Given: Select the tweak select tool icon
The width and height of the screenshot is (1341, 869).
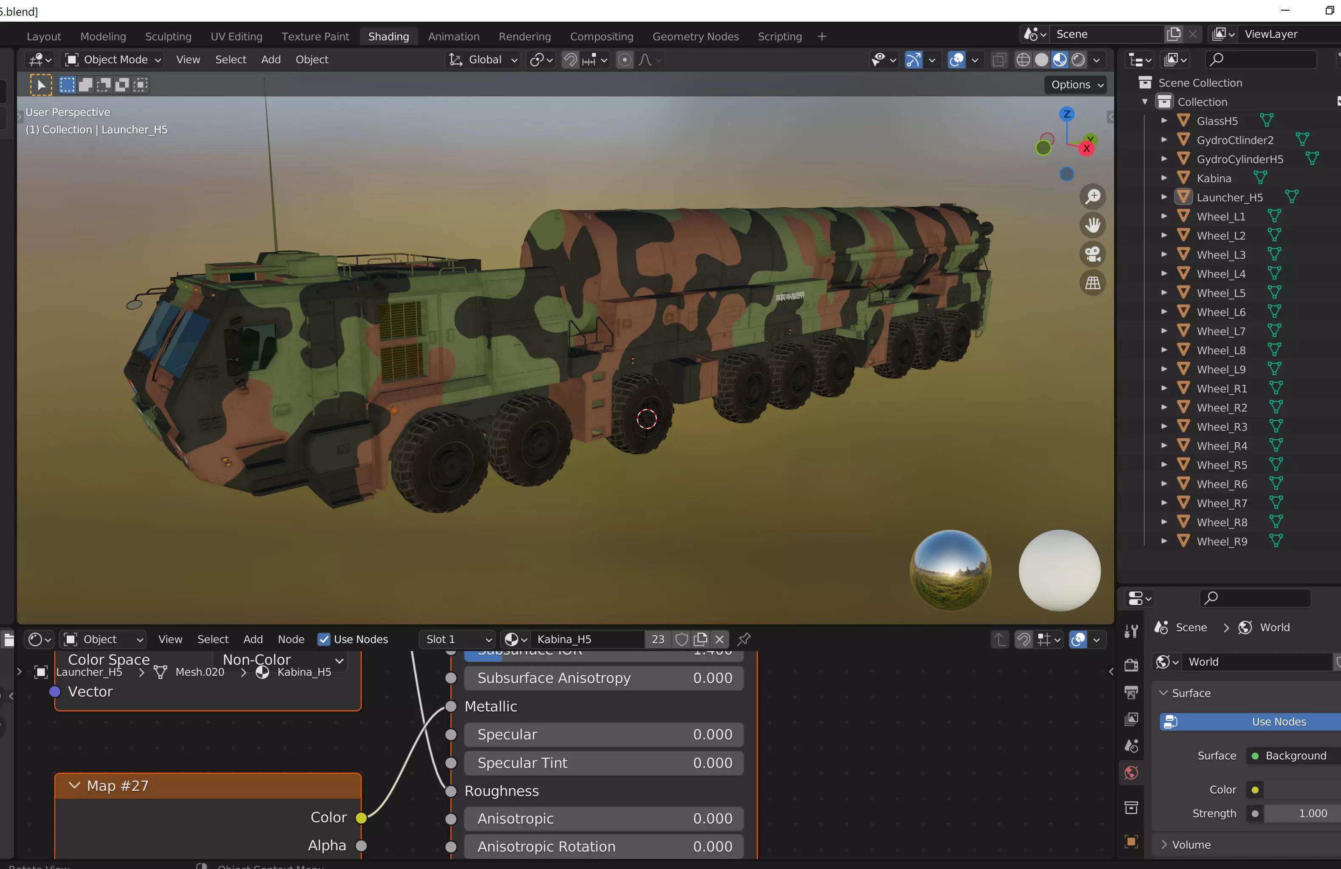Looking at the screenshot, I should pyautogui.click(x=40, y=85).
